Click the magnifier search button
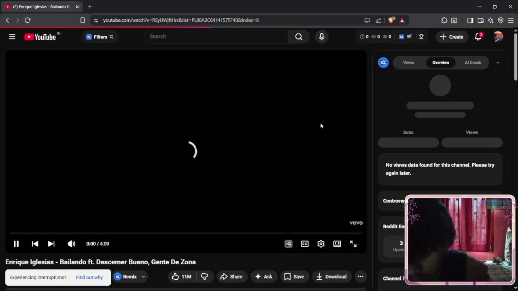The width and height of the screenshot is (518, 291). [x=299, y=36]
